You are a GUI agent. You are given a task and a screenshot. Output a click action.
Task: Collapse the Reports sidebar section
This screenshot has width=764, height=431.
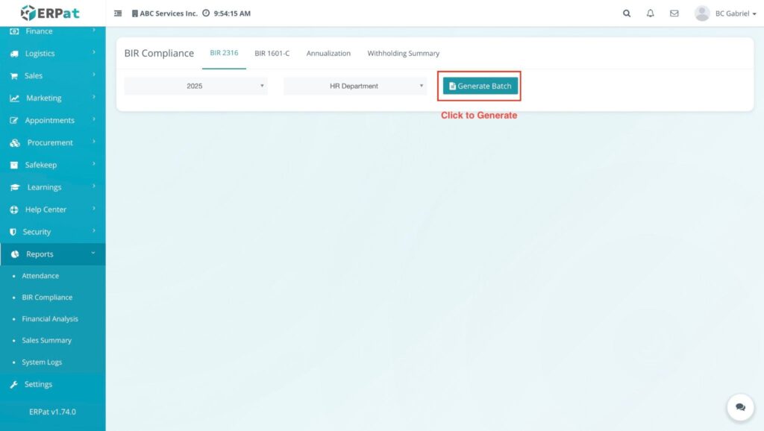52,254
